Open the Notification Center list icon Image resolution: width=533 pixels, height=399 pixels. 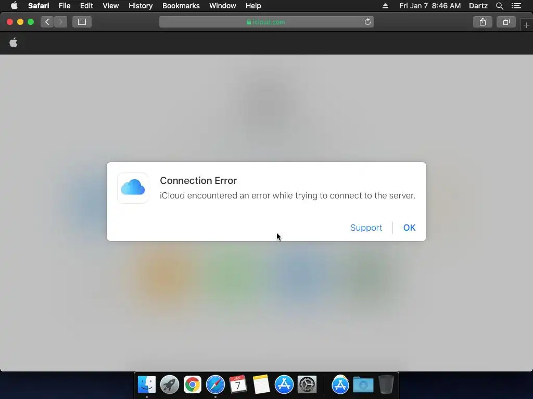coord(516,6)
